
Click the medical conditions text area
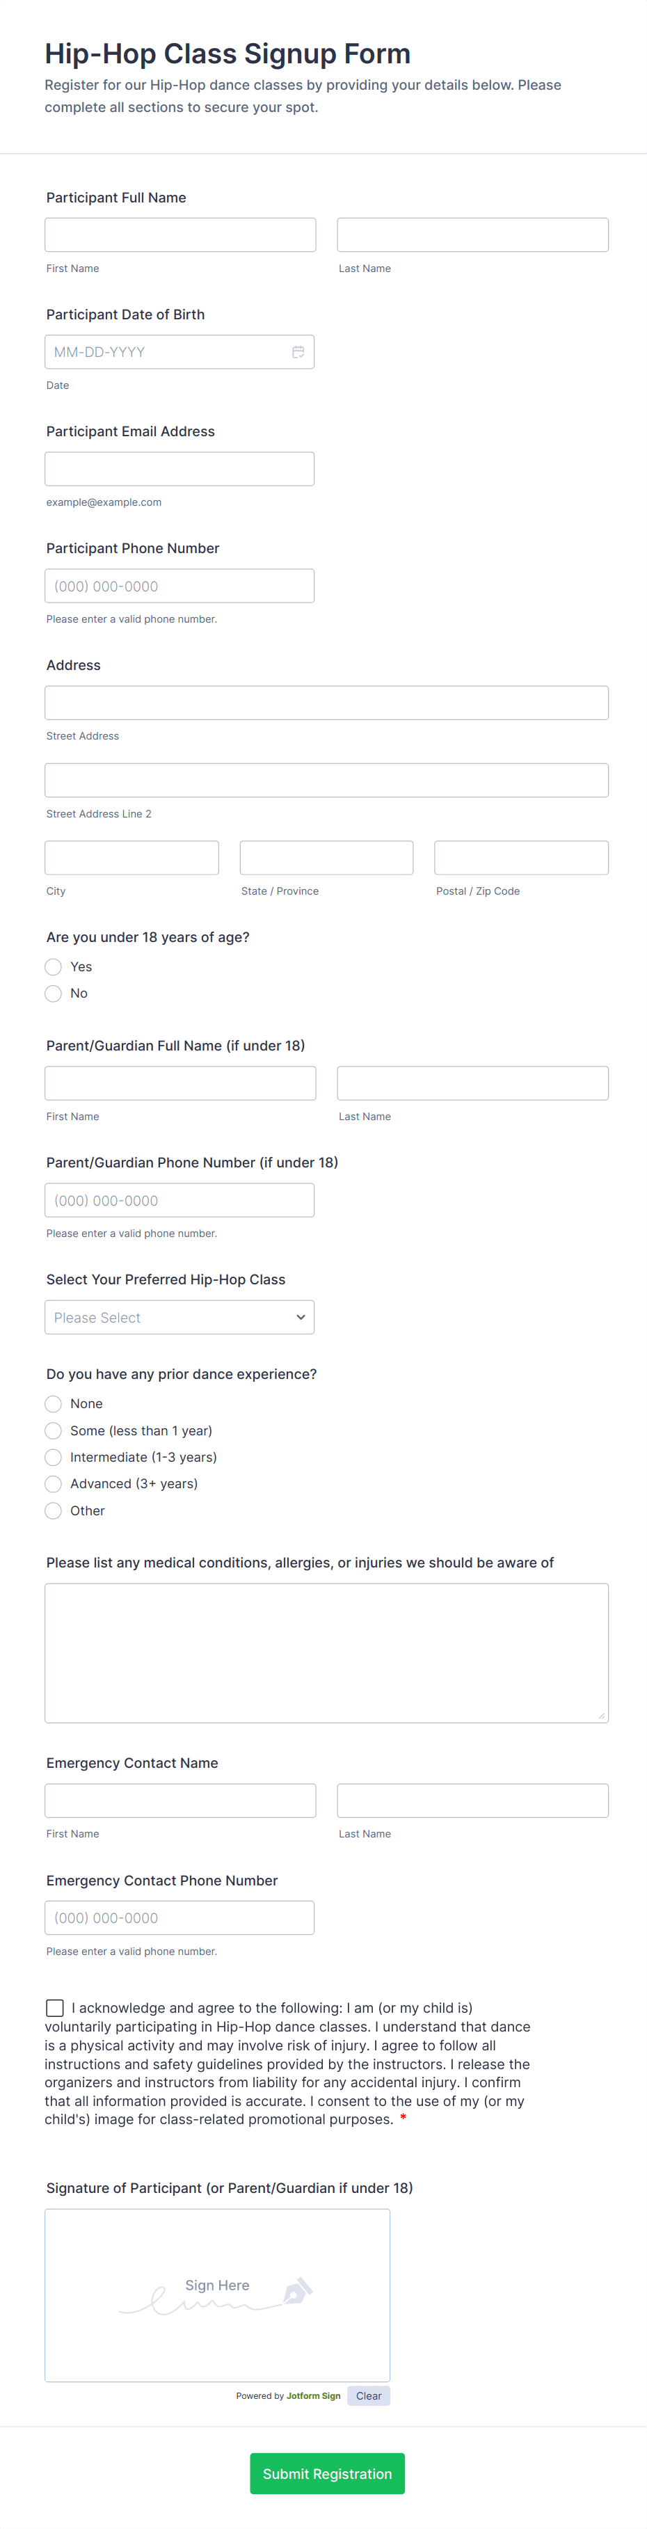click(x=326, y=1652)
